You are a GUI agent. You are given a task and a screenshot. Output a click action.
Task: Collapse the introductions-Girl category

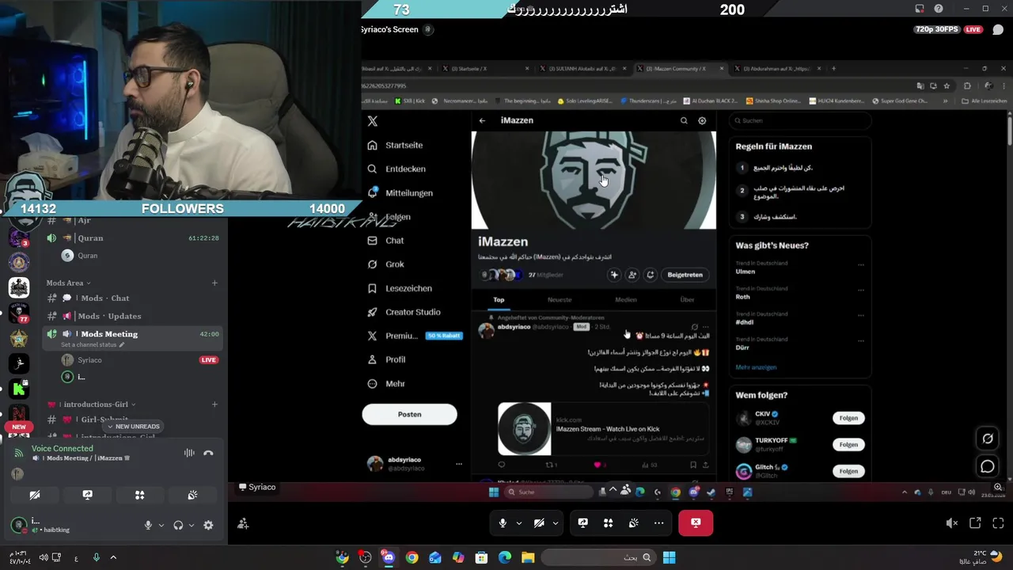91,405
